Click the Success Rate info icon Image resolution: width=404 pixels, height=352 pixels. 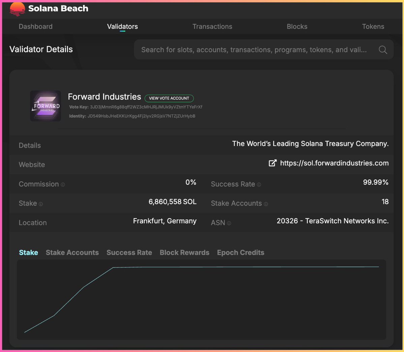coord(259,185)
